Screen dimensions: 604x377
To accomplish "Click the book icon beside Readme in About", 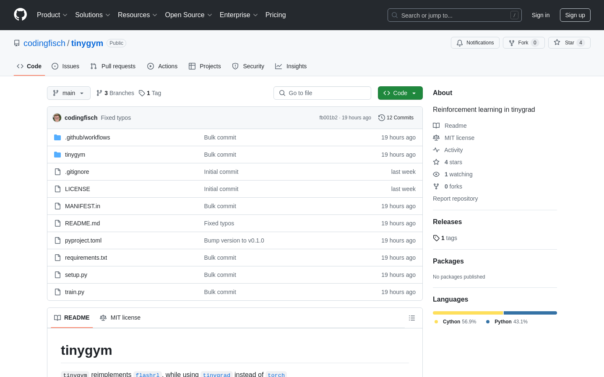I will [436, 126].
